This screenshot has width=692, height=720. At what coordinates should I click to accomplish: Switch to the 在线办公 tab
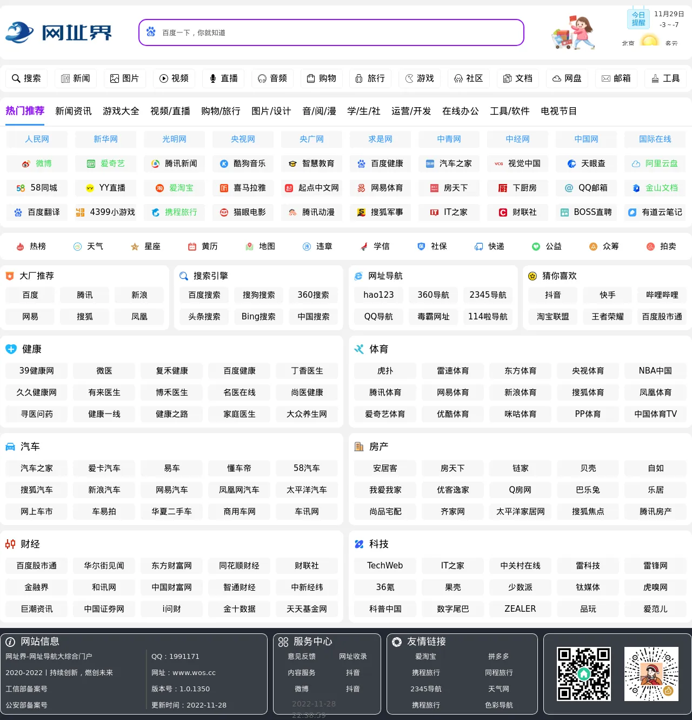coord(461,111)
